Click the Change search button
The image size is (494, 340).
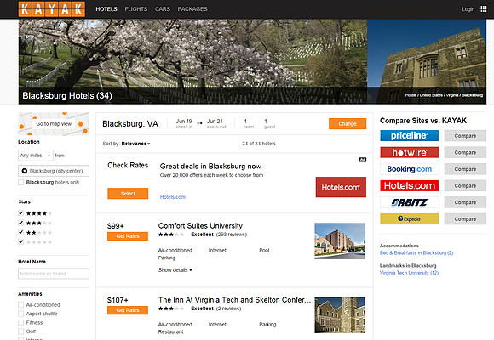pyautogui.click(x=348, y=123)
